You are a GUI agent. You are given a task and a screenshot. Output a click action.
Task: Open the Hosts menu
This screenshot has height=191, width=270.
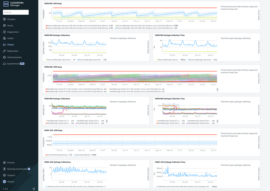click(10, 25)
